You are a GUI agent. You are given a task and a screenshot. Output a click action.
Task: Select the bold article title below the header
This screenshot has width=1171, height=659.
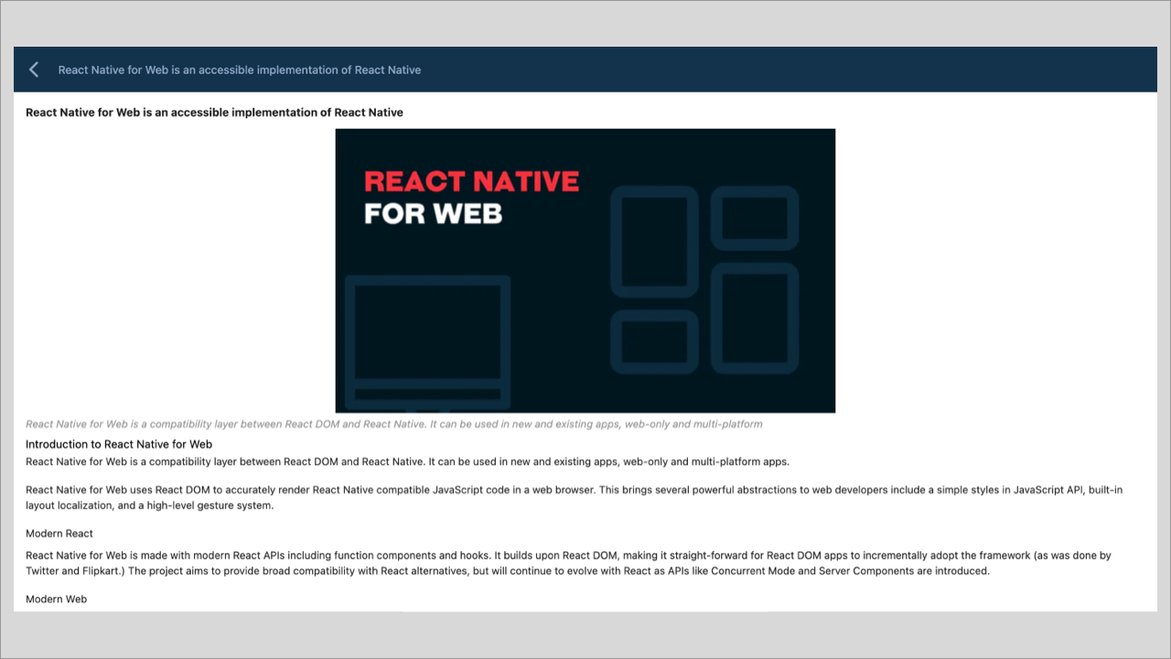(x=214, y=113)
